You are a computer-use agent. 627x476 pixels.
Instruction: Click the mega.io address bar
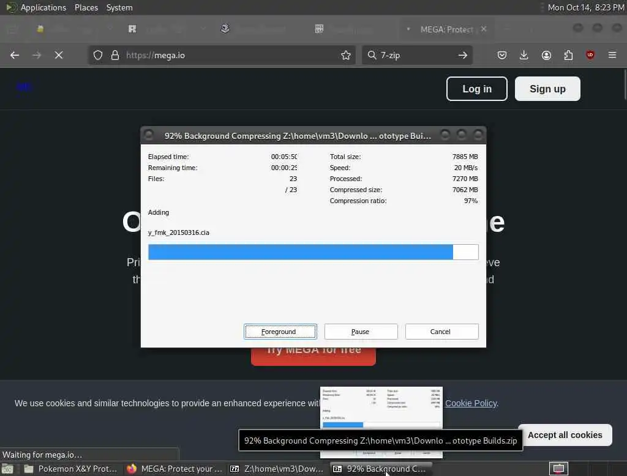click(x=222, y=55)
